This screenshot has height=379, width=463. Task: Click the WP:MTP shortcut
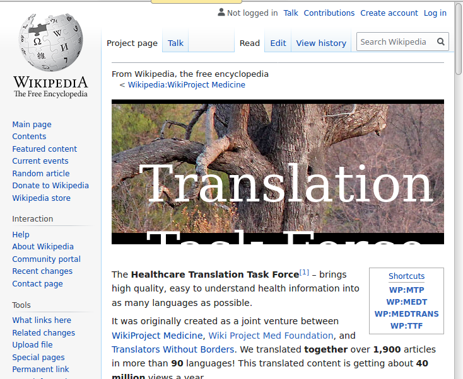406,290
